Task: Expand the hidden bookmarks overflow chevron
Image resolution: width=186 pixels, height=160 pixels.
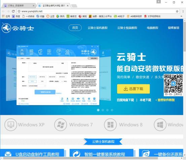Action: (181, 16)
